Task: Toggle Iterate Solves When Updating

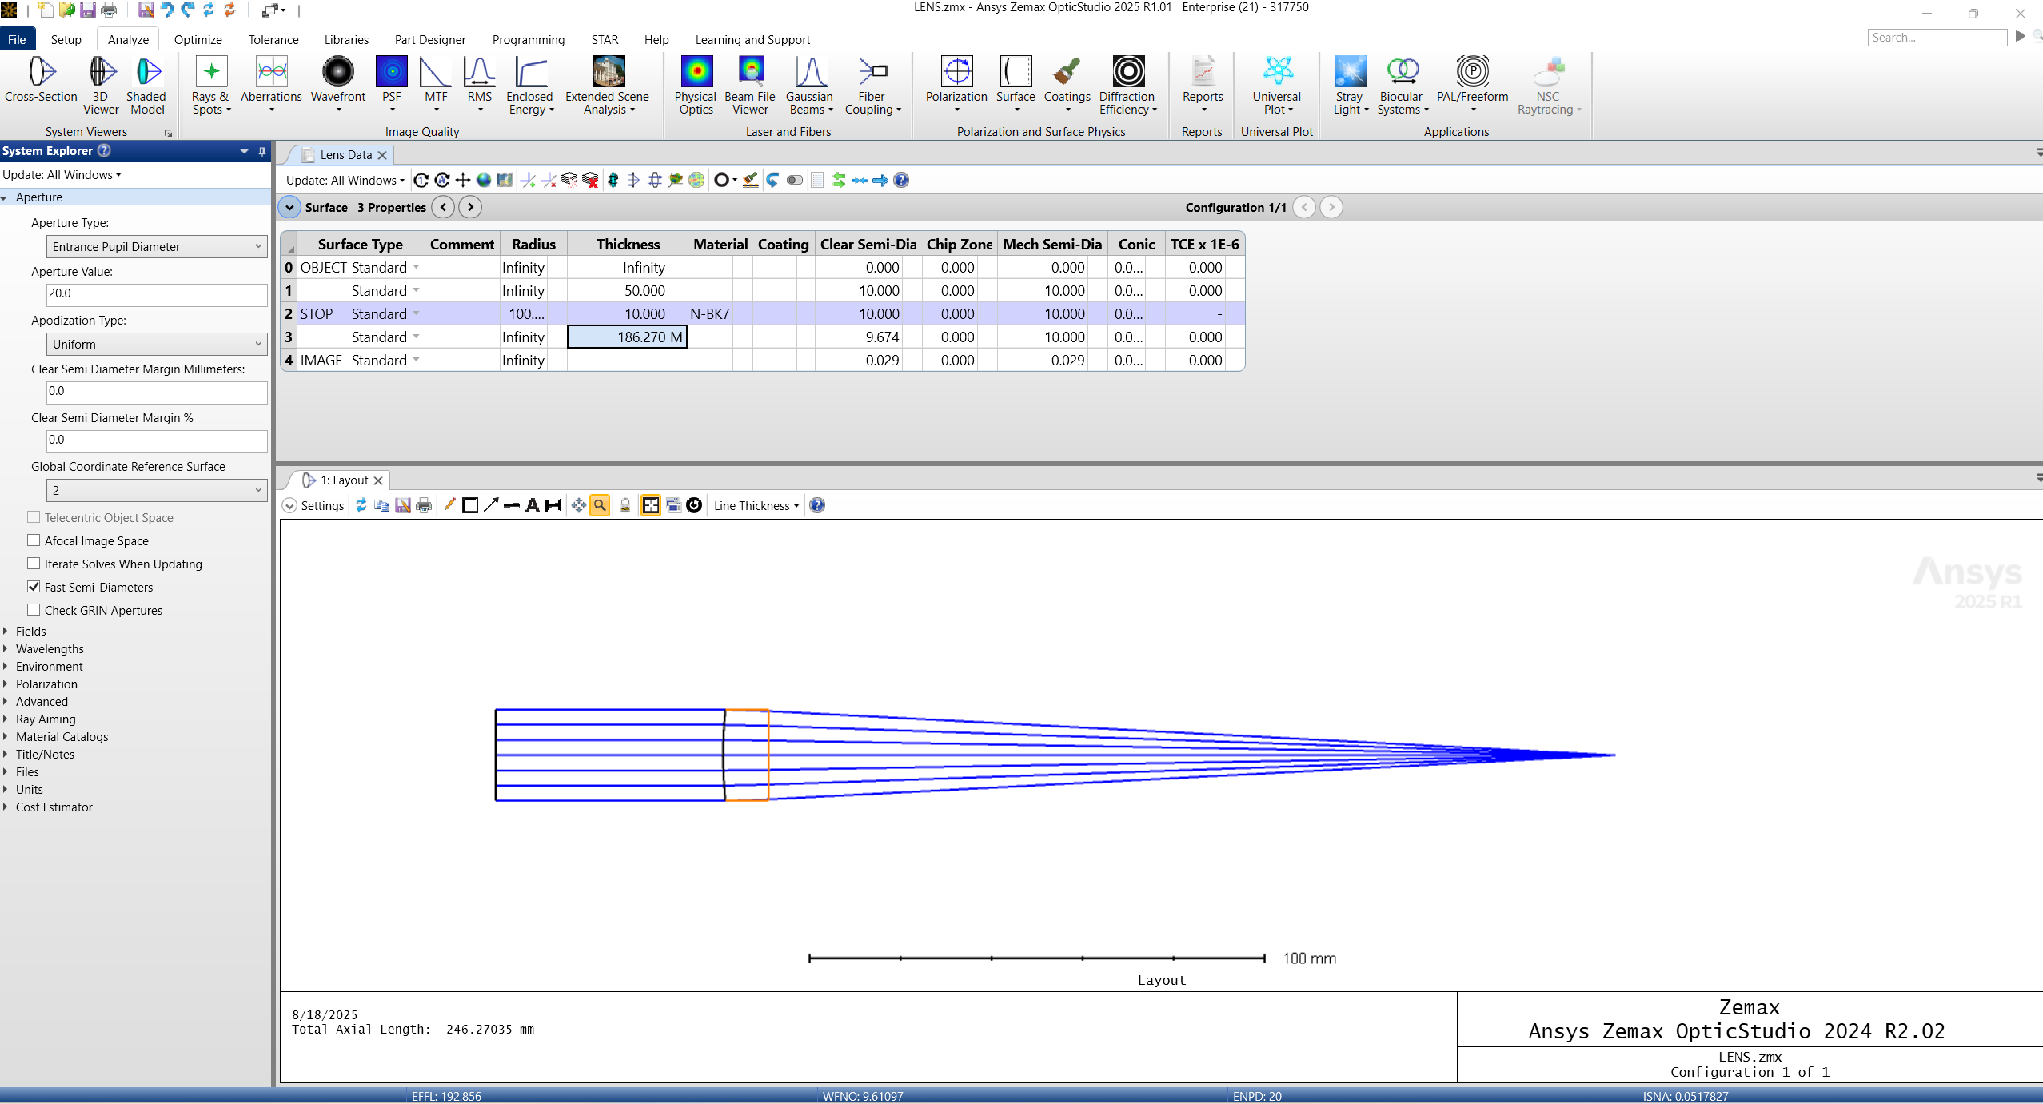Action: point(34,564)
